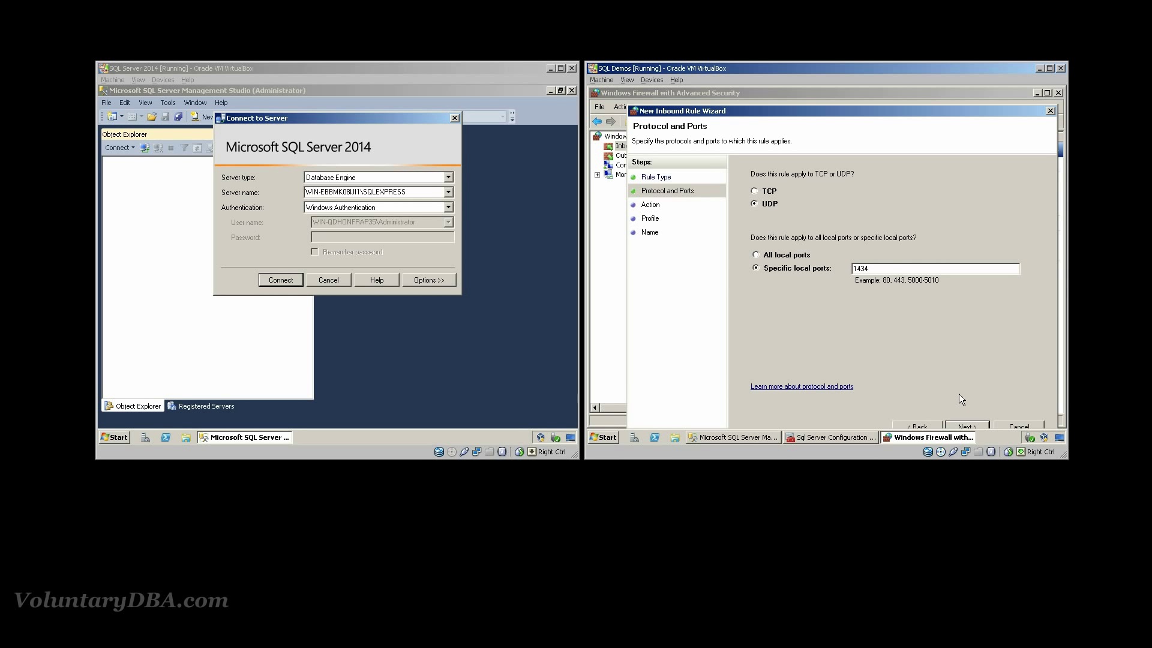The width and height of the screenshot is (1152, 648).
Task: Click the filter icon in Object Explorer
Action: tap(184, 148)
